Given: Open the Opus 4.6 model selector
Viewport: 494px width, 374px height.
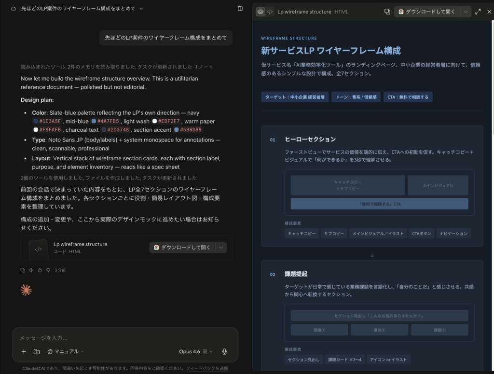Looking at the screenshot, I should point(196,351).
